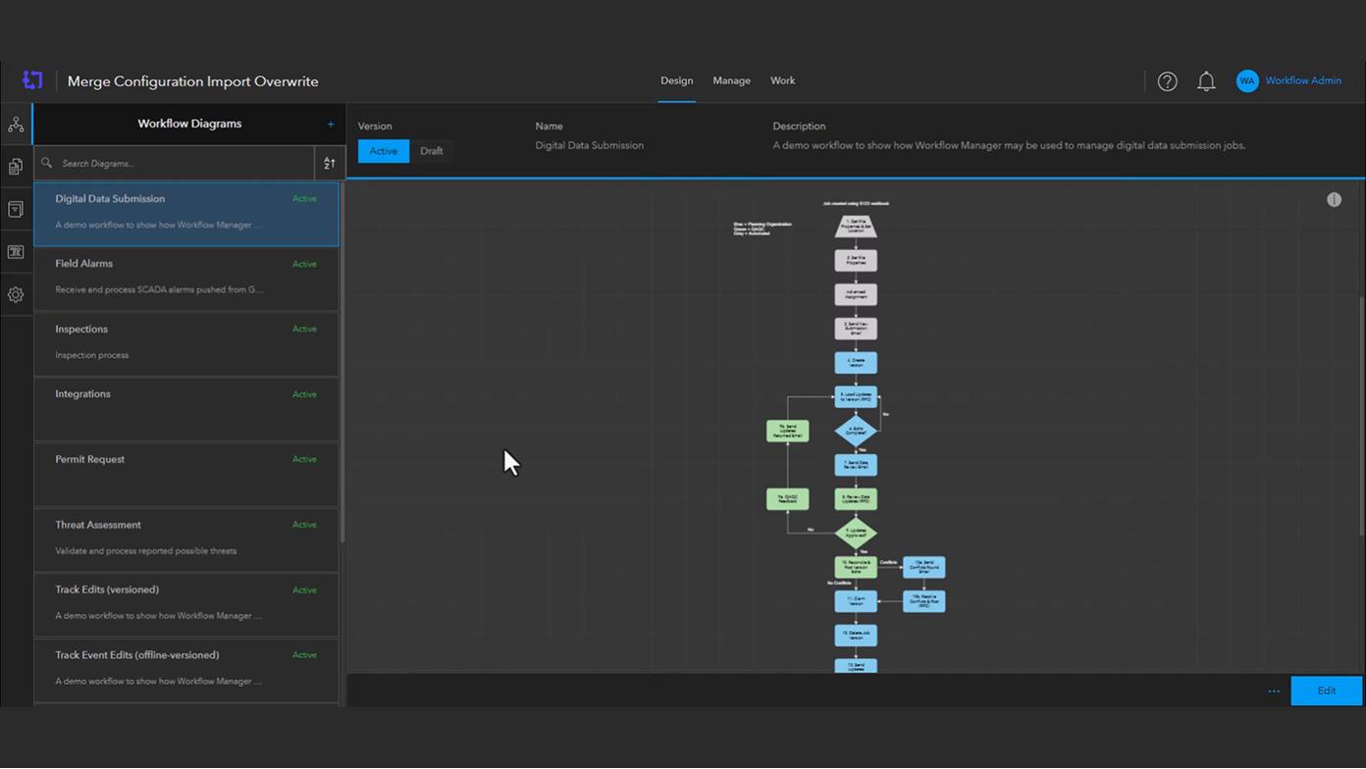Open Workflow Diagrams sidebar icon
1366x769 pixels.
[16, 125]
